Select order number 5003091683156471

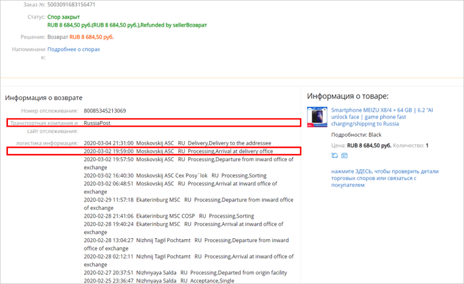pyautogui.click(x=71, y=5)
